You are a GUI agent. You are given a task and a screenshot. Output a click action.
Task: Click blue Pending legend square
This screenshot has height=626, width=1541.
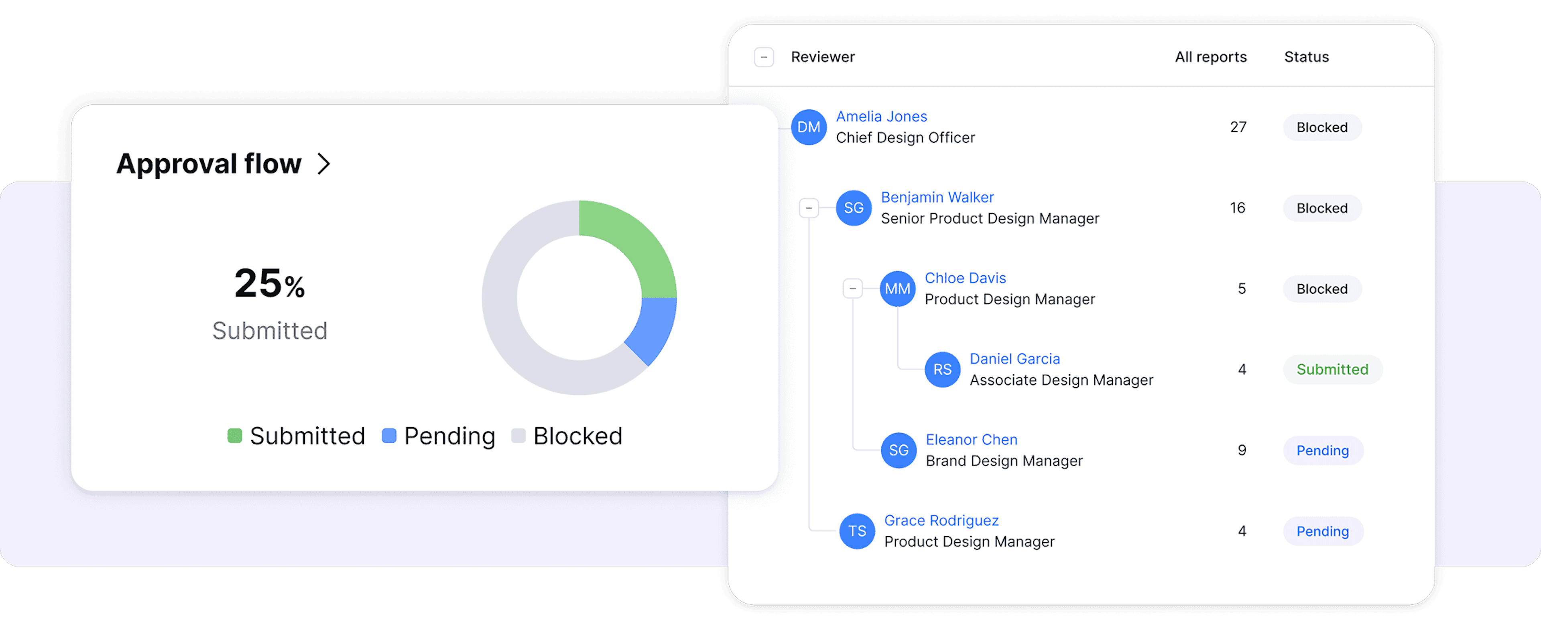389,436
